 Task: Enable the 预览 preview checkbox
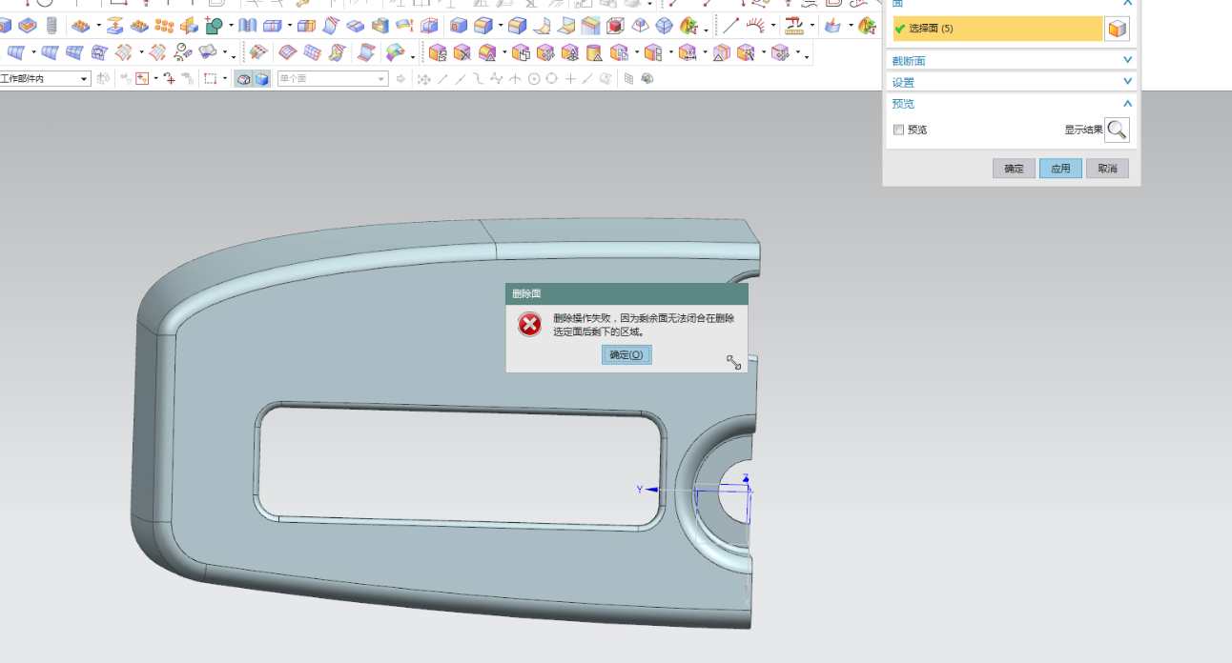click(898, 130)
